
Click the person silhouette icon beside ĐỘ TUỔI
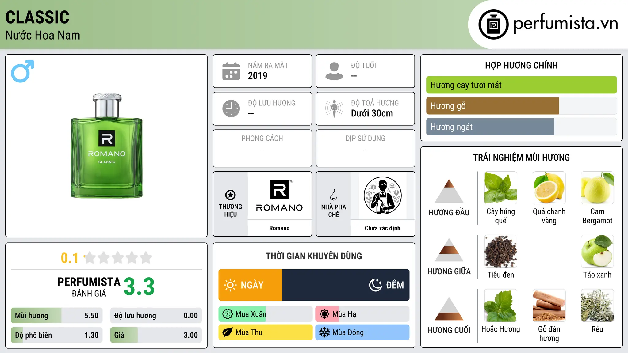pos(334,71)
